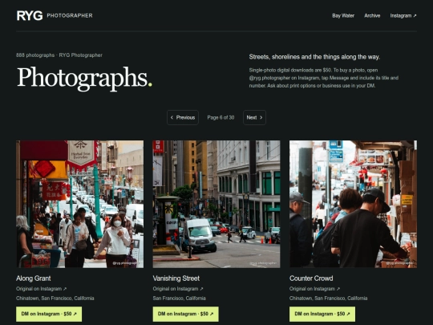
Task: Click DM on Instagram button for Counter Crowd
Action: 322,314
